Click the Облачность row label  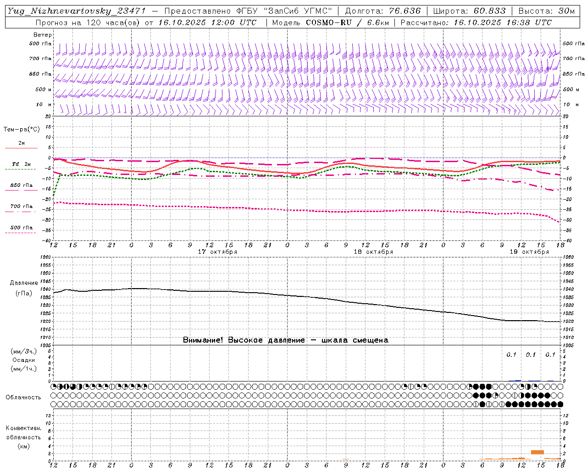coord(23,397)
